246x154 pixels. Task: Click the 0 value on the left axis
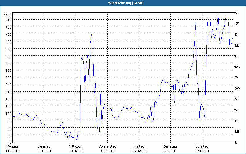(x=10, y=142)
